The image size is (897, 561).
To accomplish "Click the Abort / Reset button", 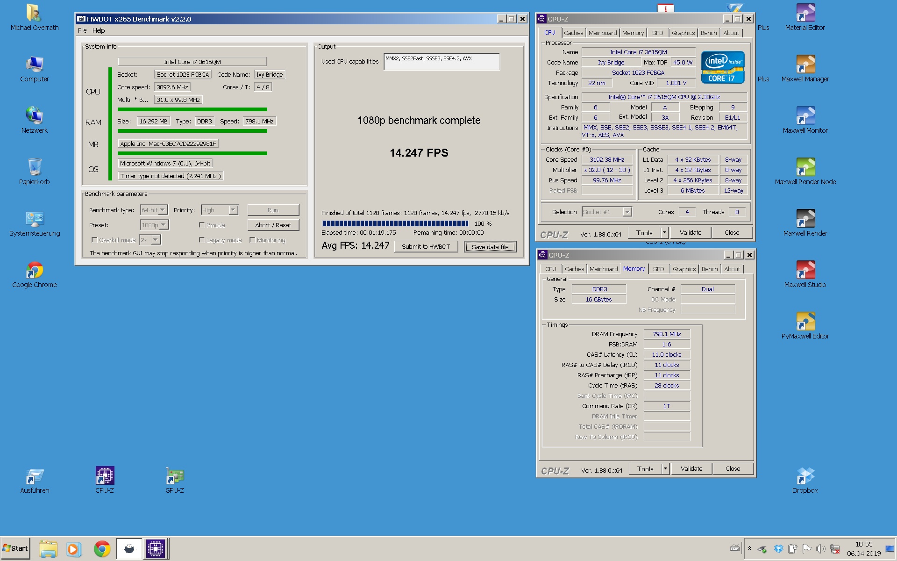I will click(273, 225).
